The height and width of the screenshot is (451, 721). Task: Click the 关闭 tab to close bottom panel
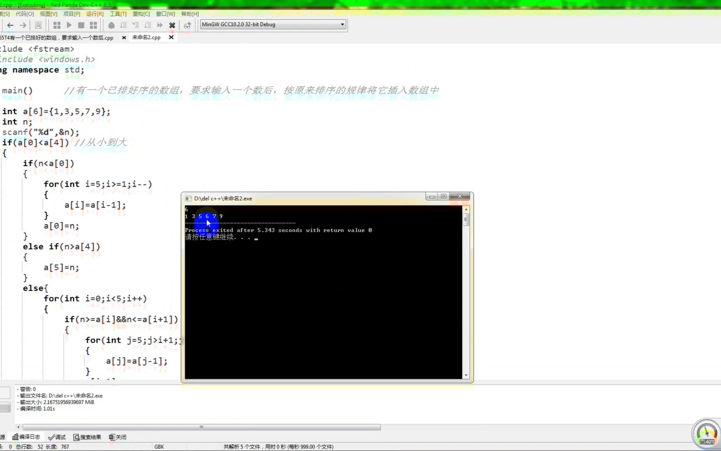118,437
